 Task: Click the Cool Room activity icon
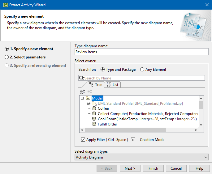(94, 119)
